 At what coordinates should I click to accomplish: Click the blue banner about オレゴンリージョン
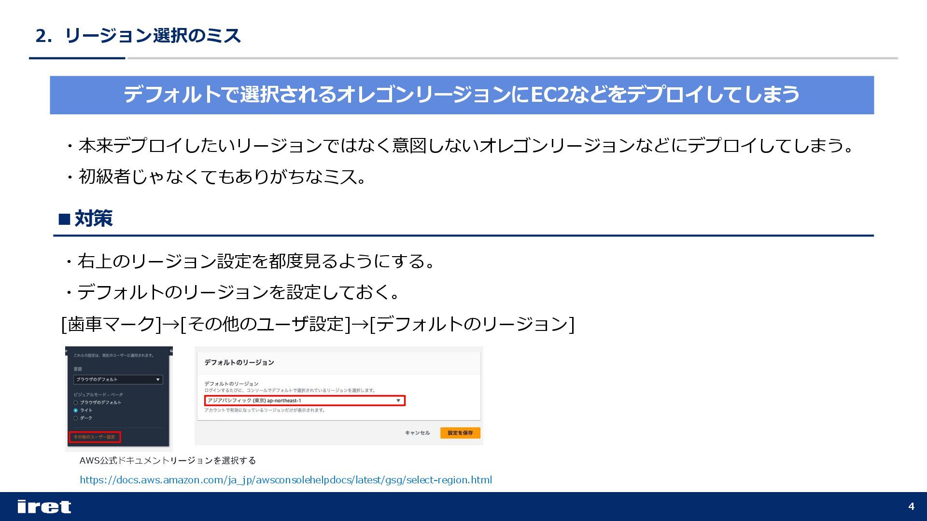[462, 95]
